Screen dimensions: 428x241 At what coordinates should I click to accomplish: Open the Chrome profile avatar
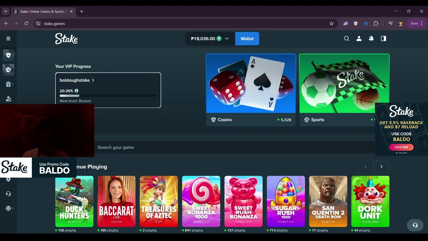point(401,23)
